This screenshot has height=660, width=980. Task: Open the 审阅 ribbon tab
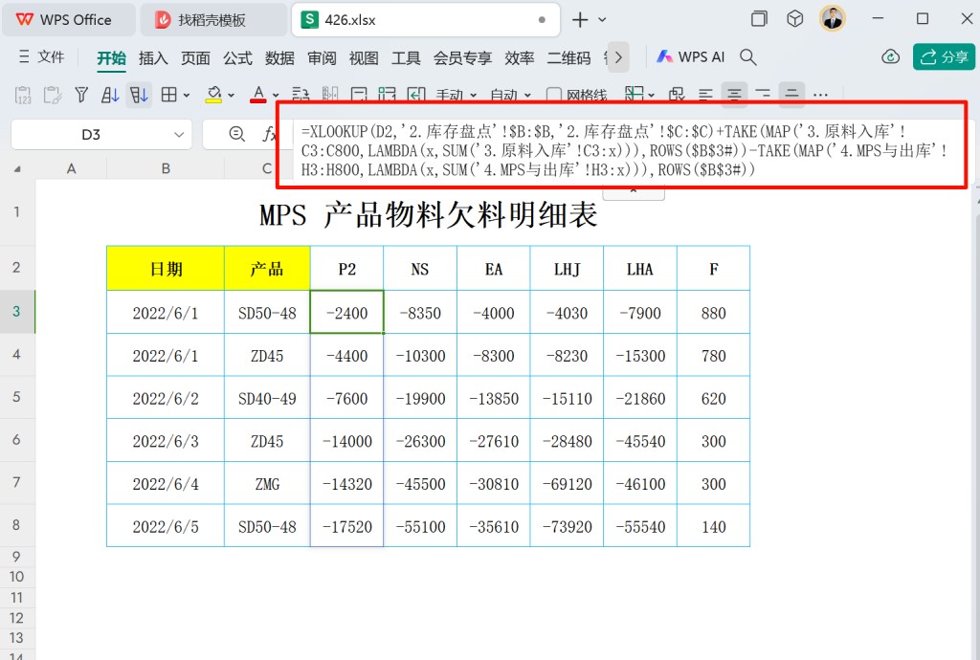(x=322, y=57)
